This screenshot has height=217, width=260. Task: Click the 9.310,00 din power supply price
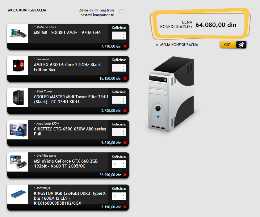pos(111,143)
